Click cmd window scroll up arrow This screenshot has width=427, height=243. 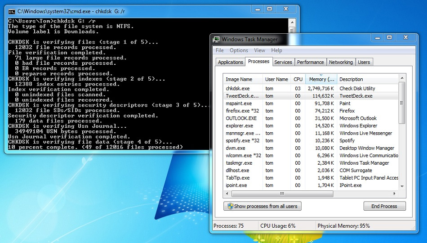tap(292, 22)
